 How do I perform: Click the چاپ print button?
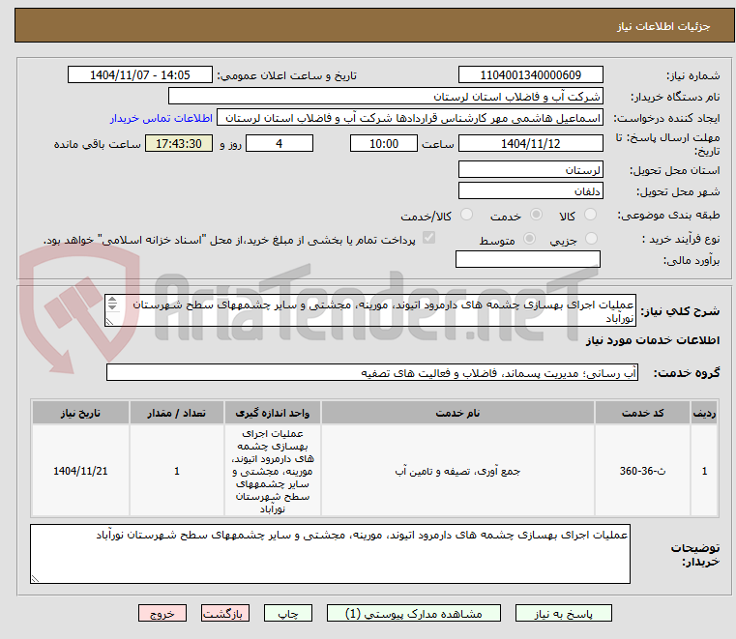pyautogui.click(x=288, y=613)
